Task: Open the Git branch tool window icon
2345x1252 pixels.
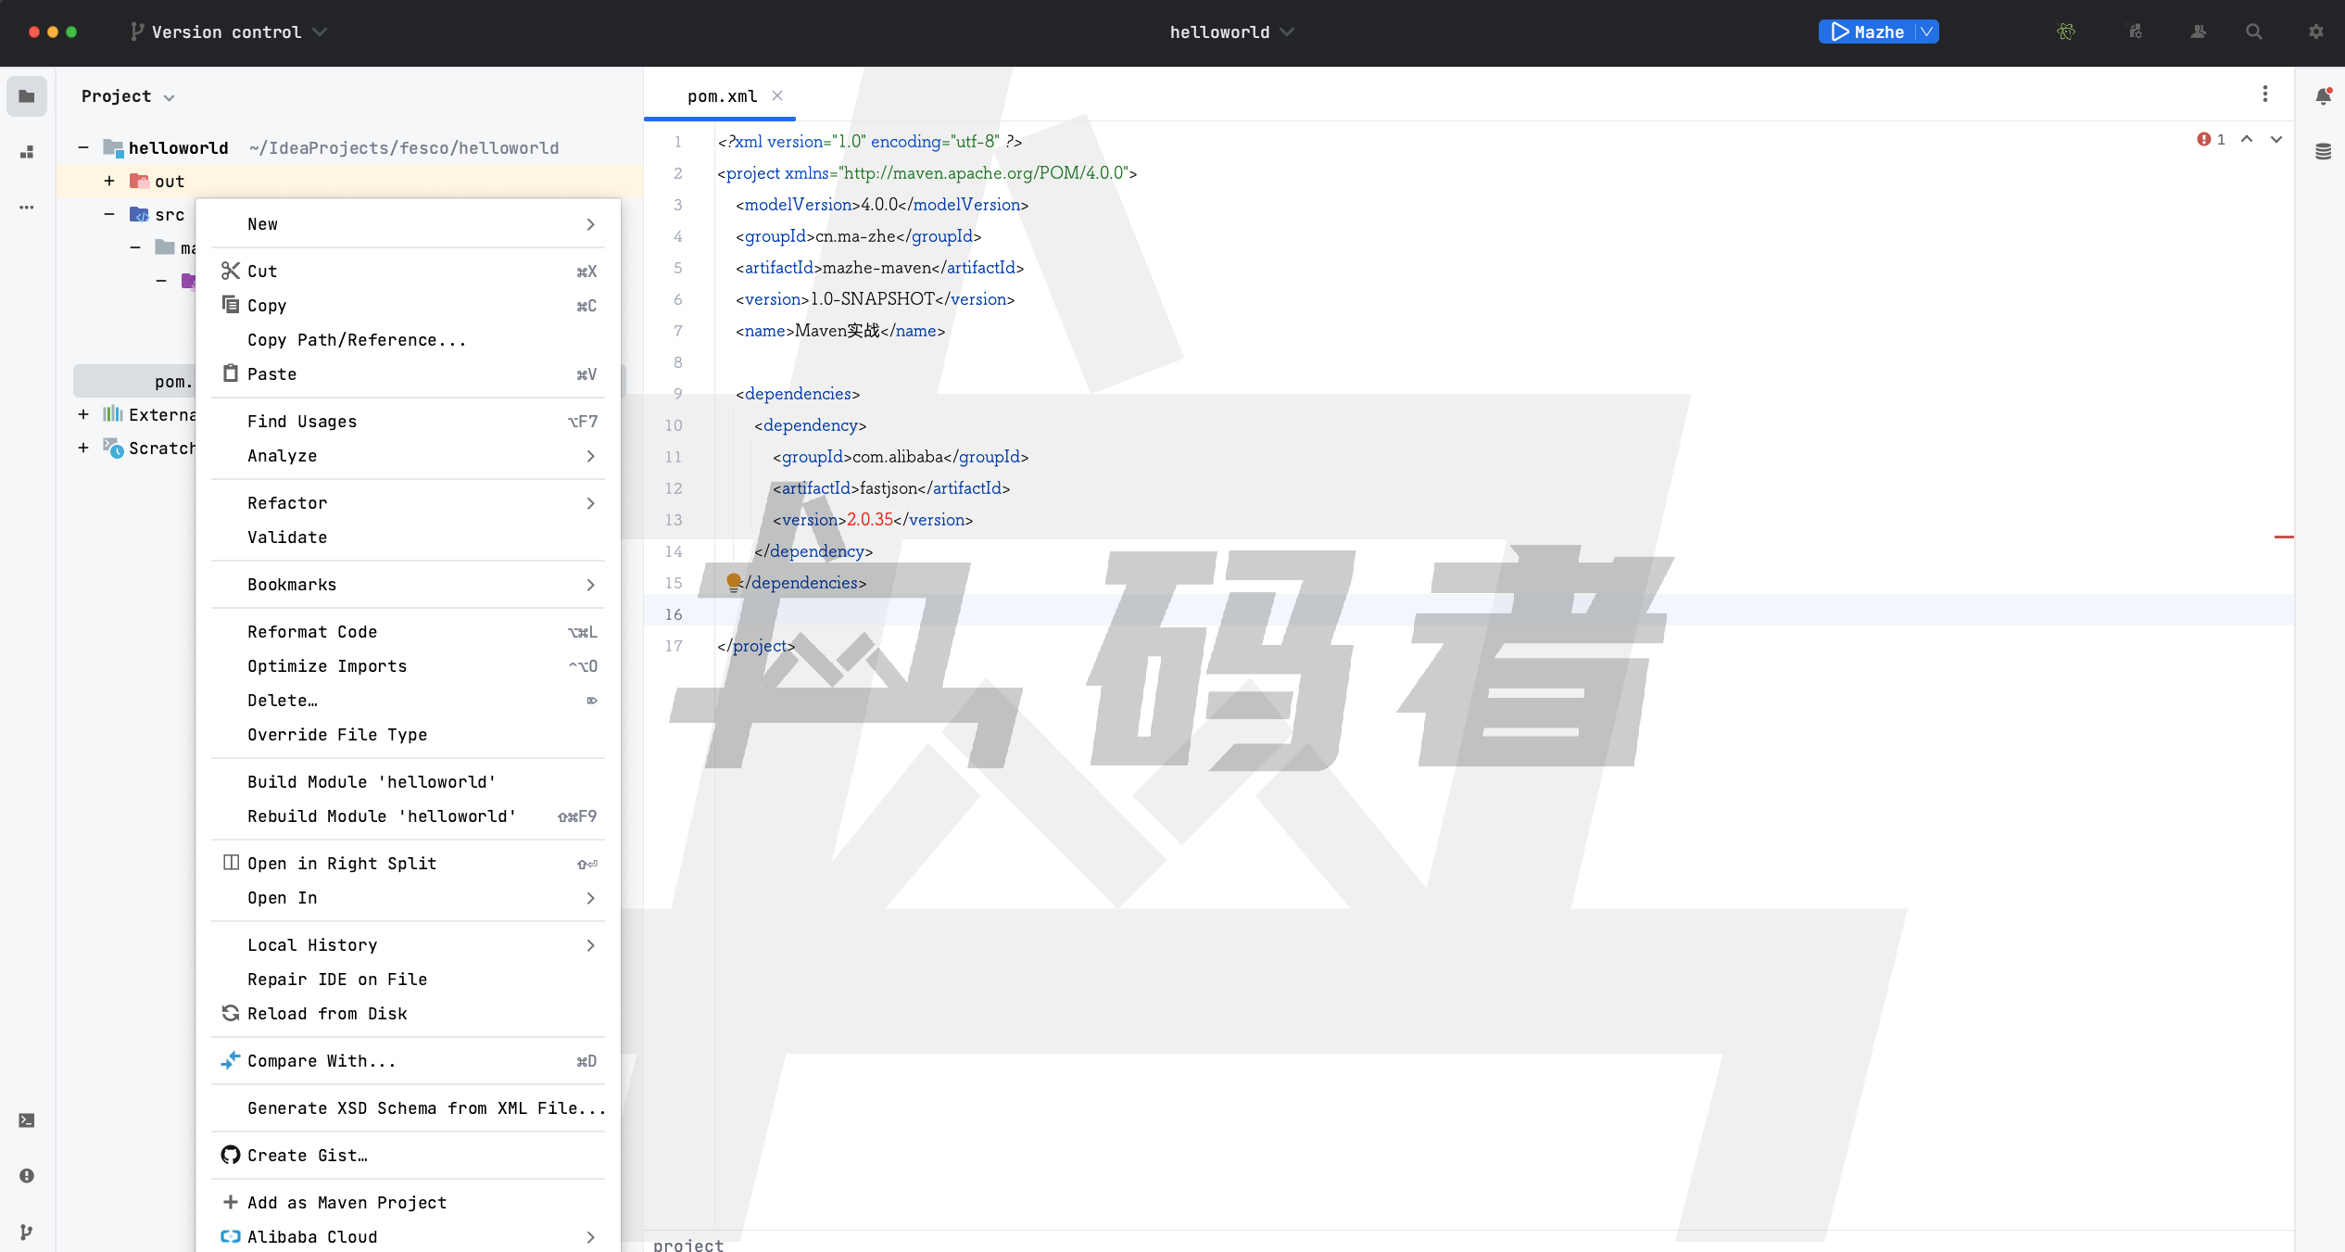Action: tap(26, 1232)
